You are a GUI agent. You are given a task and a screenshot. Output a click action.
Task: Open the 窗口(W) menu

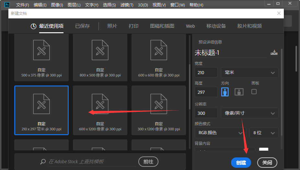click(x=178, y=5)
